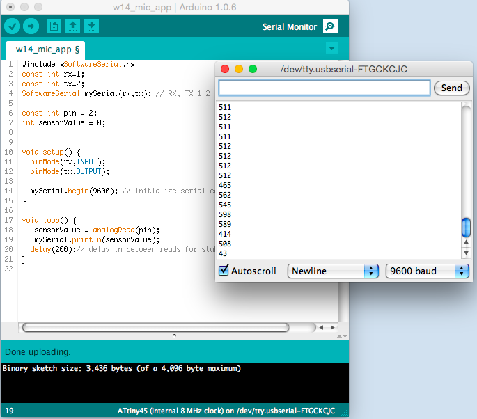Click the ATtiny45 board info in status bar
Screen dimensions: 477x419
[226, 411]
